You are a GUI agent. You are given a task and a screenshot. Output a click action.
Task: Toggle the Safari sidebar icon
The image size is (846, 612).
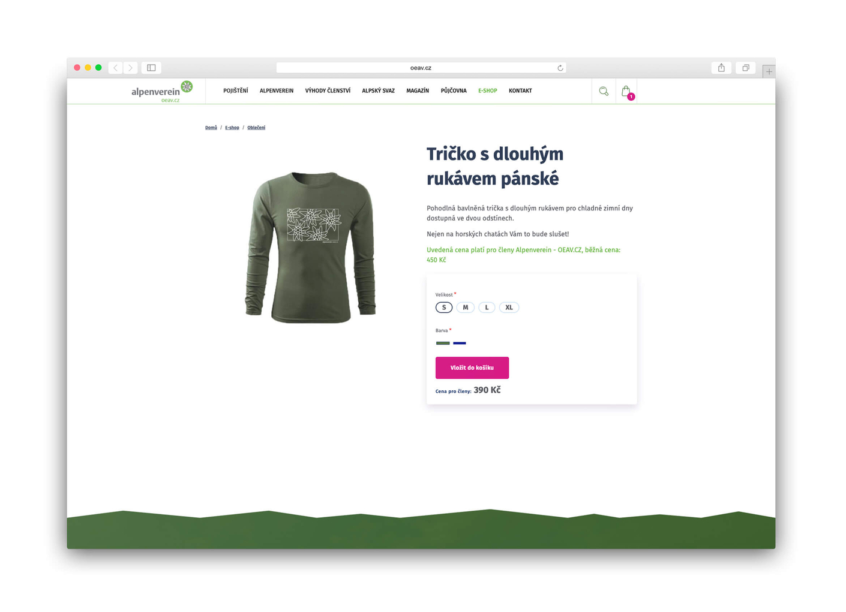tap(151, 68)
